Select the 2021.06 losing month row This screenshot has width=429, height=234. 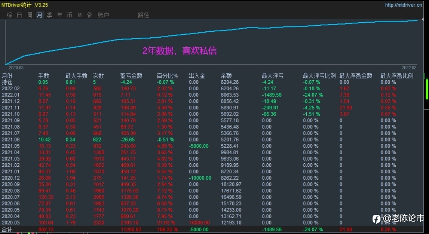(x=212, y=139)
